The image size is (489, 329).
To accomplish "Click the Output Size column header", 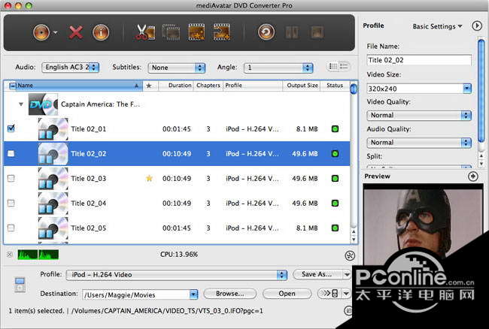I will click(302, 86).
